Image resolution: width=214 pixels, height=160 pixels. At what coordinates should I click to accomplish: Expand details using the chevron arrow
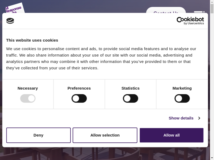(199, 118)
